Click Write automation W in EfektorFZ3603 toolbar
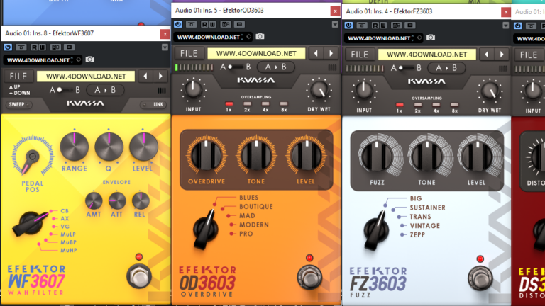 click(383, 25)
